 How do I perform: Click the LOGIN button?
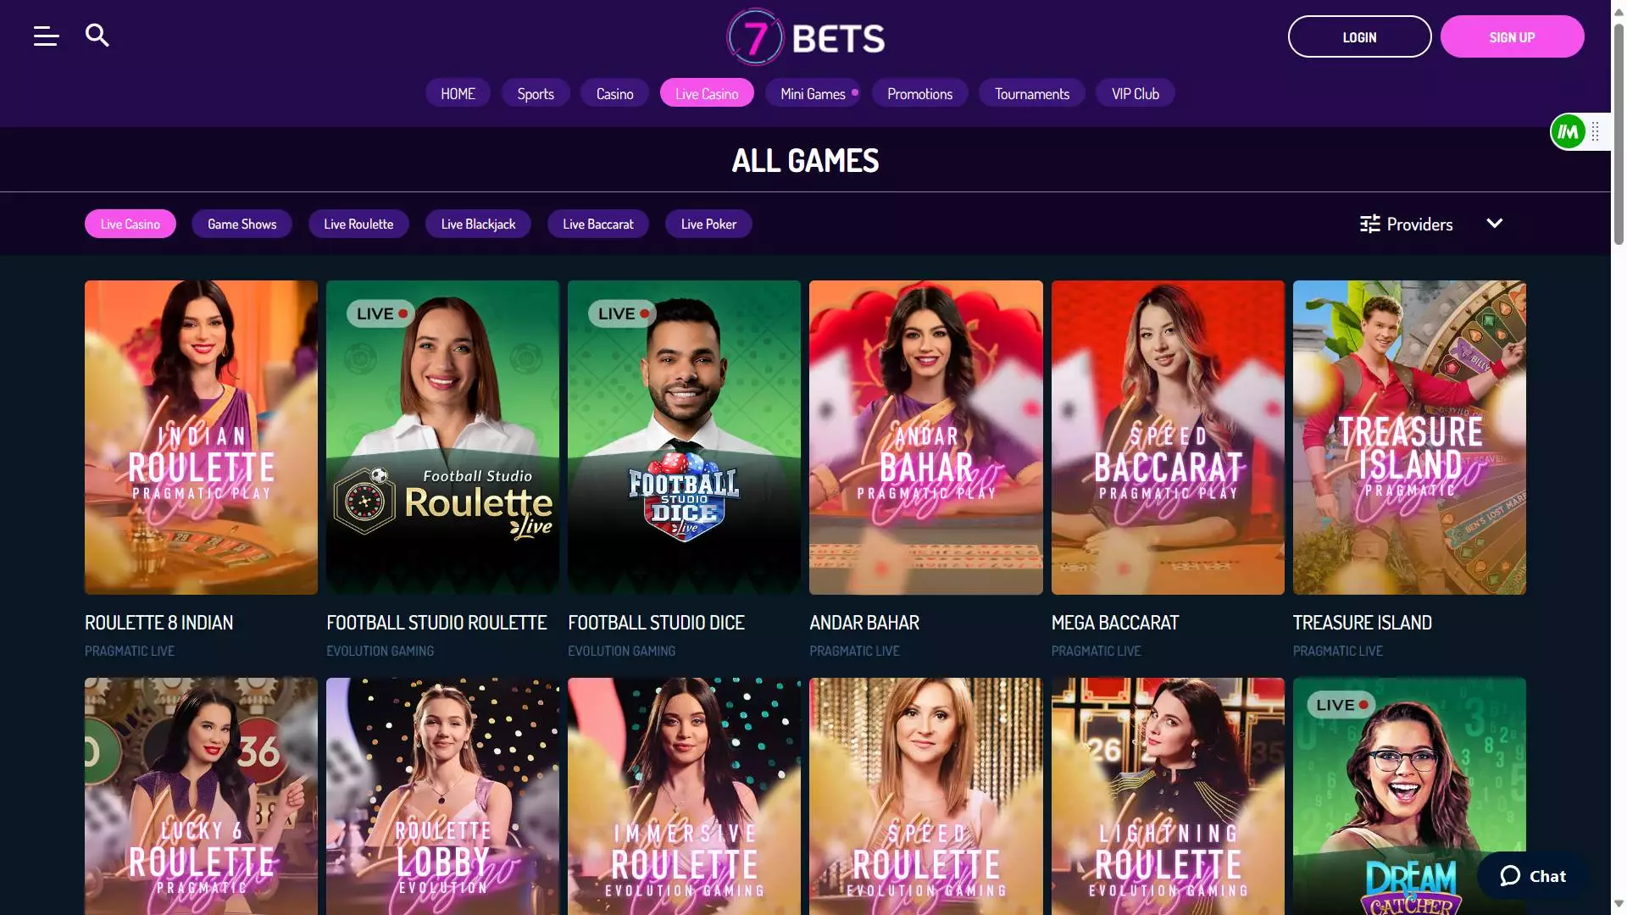(x=1359, y=36)
